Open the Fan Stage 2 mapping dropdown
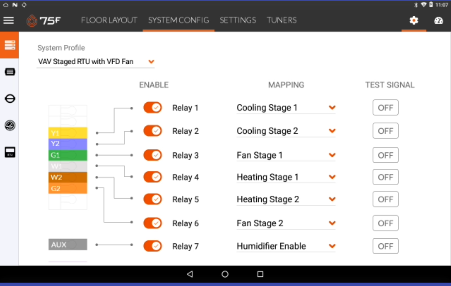 pyautogui.click(x=332, y=223)
